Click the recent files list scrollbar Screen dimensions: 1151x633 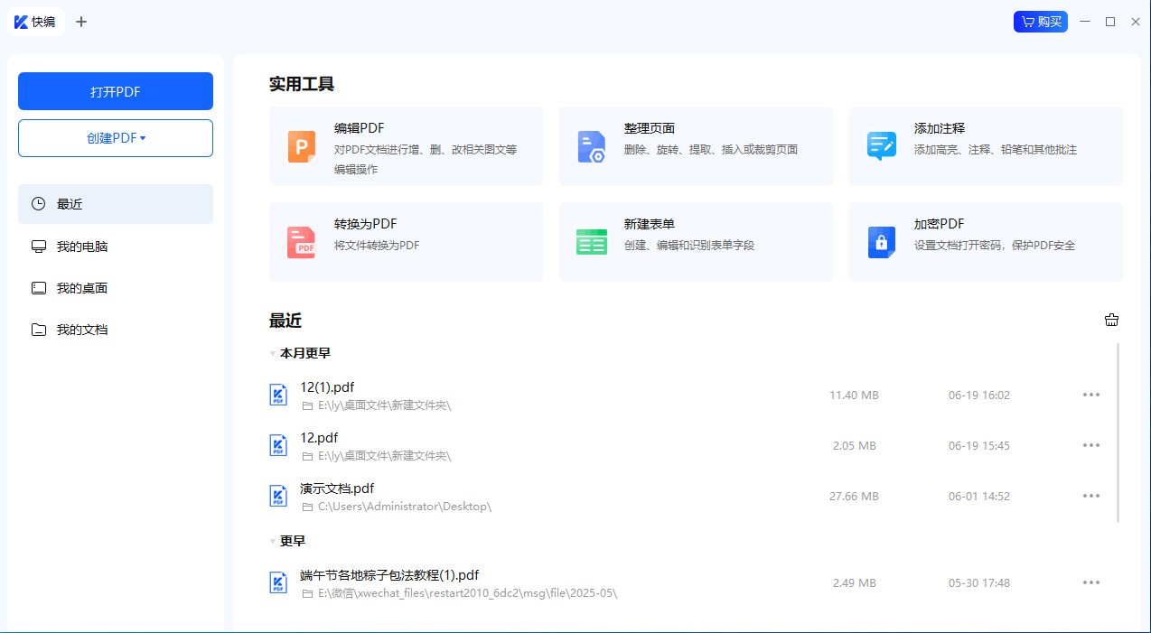click(1118, 432)
